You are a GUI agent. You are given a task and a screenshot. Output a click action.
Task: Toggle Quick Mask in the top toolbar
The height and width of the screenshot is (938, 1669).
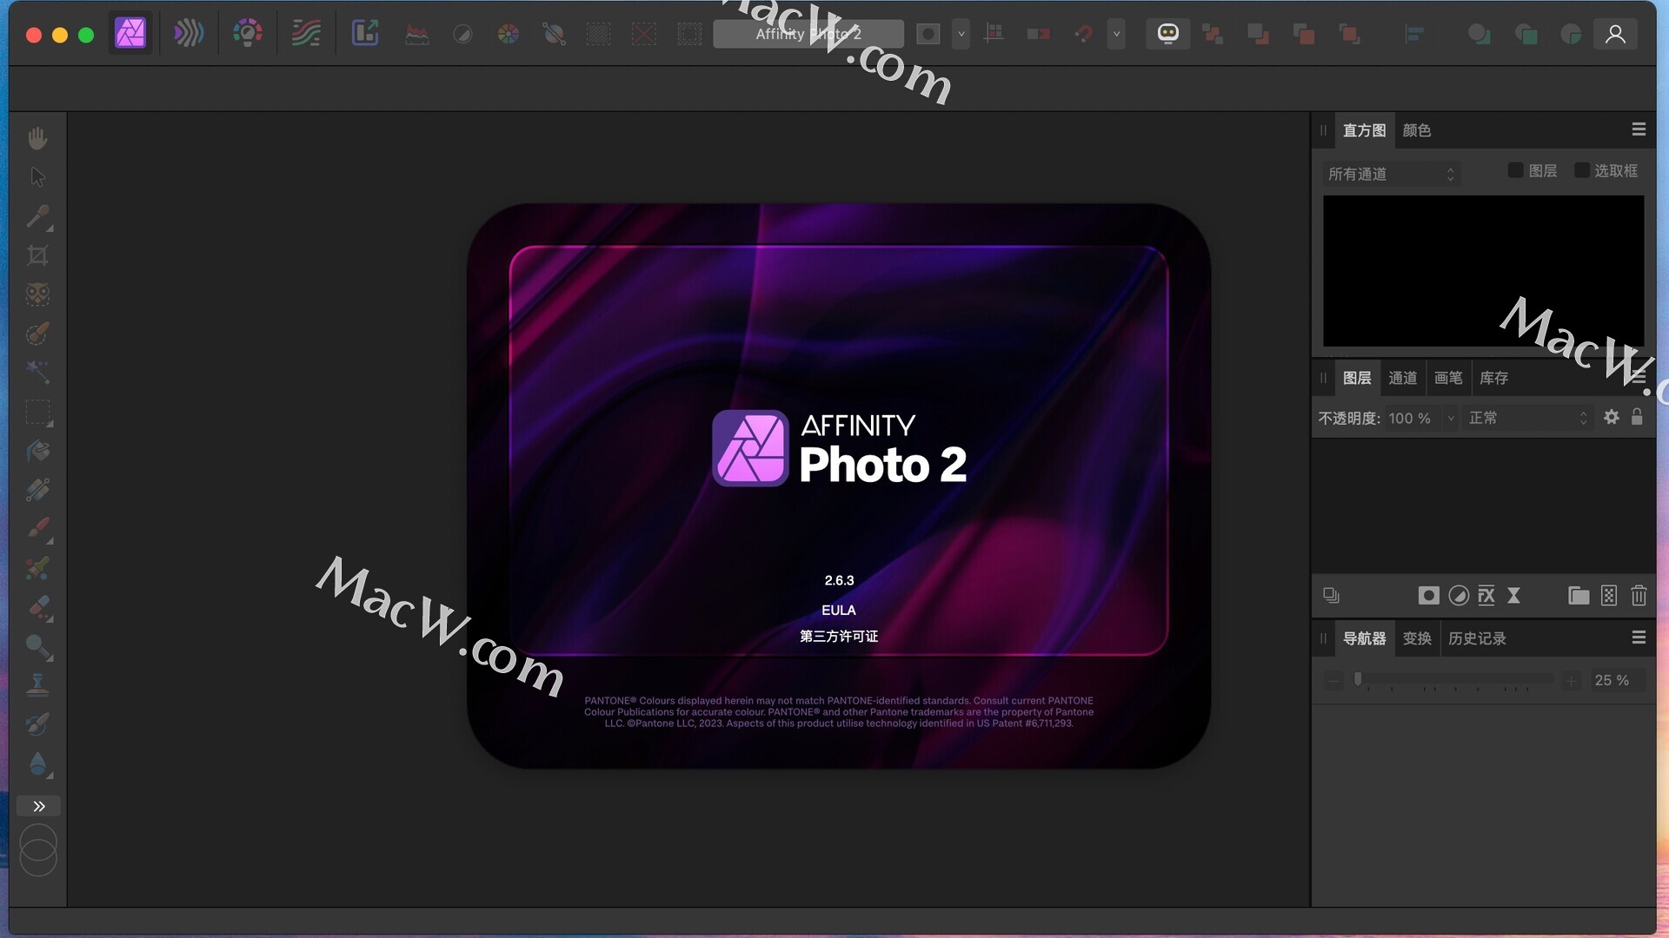[x=928, y=35]
